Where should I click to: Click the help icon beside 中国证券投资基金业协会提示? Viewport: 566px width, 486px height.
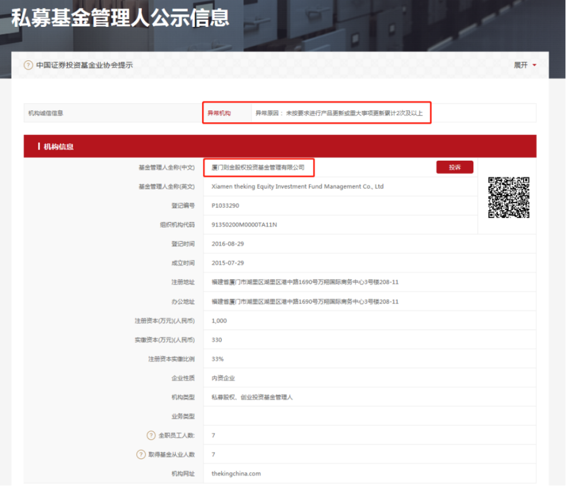pyautogui.click(x=28, y=65)
